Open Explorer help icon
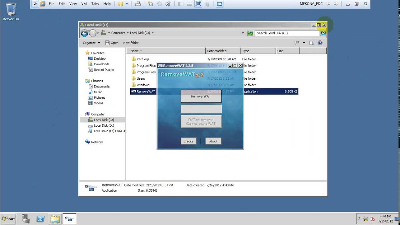The width and height of the screenshot is (400, 225). click(320, 43)
